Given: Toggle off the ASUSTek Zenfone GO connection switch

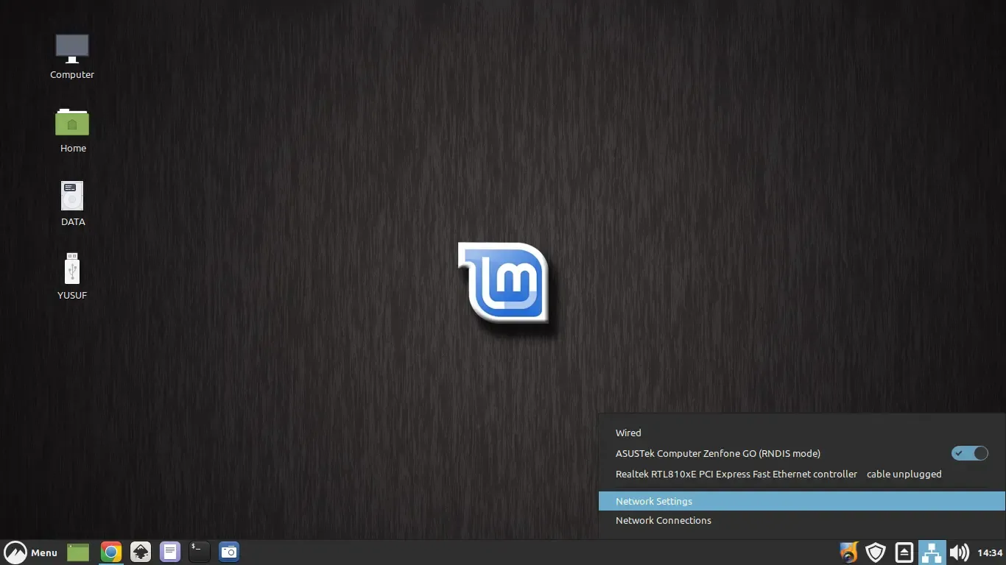Looking at the screenshot, I should [969, 453].
